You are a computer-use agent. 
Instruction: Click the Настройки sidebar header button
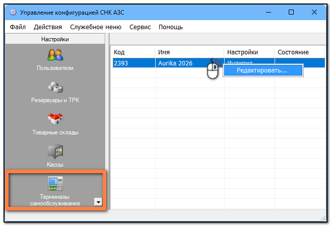point(55,39)
